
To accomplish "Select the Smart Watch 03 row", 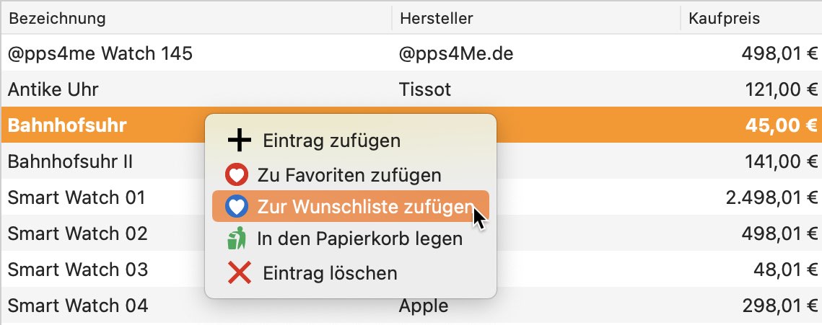I will tap(411, 270).
